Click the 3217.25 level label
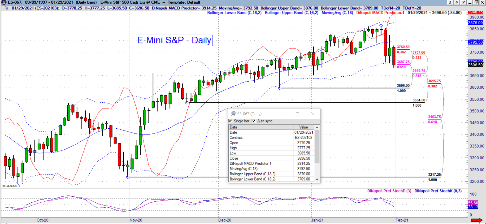 click(434, 175)
